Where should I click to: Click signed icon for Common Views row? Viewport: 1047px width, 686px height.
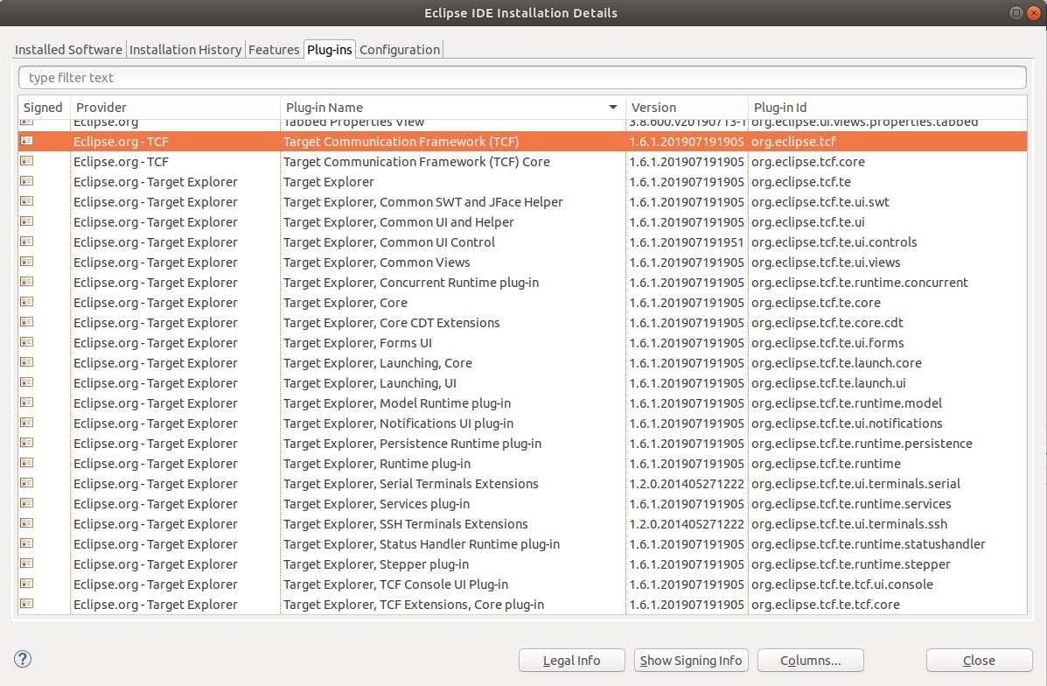[x=27, y=261]
